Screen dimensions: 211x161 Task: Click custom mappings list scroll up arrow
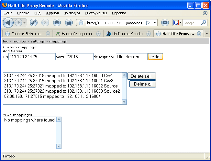(x=124, y=75)
